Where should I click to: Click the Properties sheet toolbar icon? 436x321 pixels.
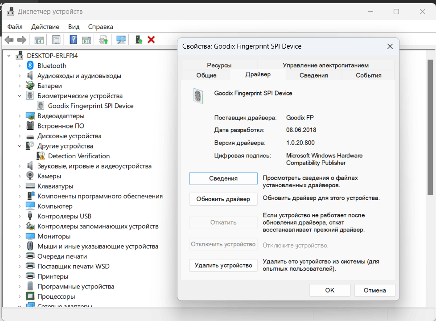click(56, 40)
